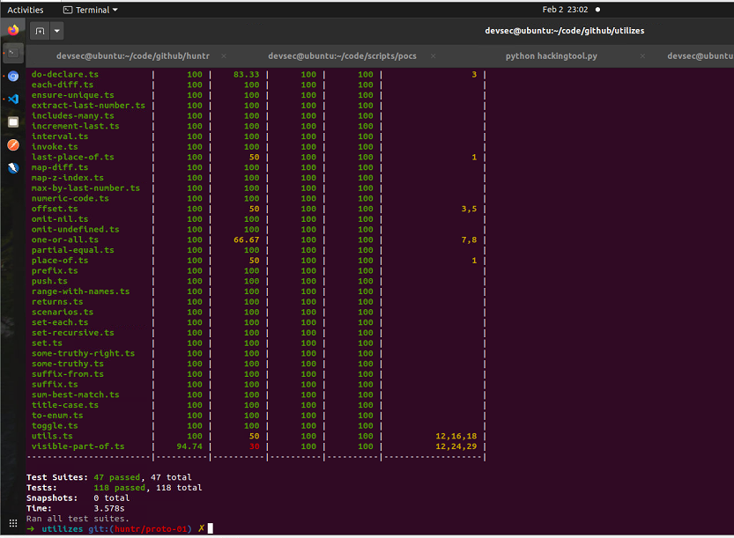Close the python hackingtool.py tab
The width and height of the screenshot is (734, 538).
[642, 56]
